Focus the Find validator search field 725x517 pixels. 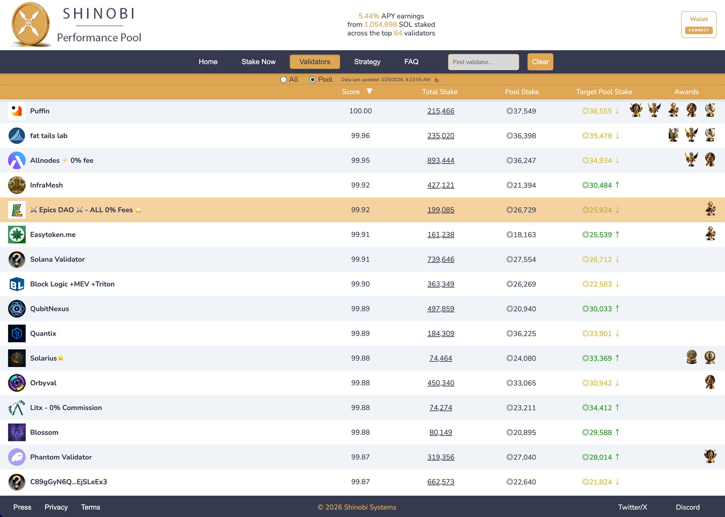click(x=483, y=62)
